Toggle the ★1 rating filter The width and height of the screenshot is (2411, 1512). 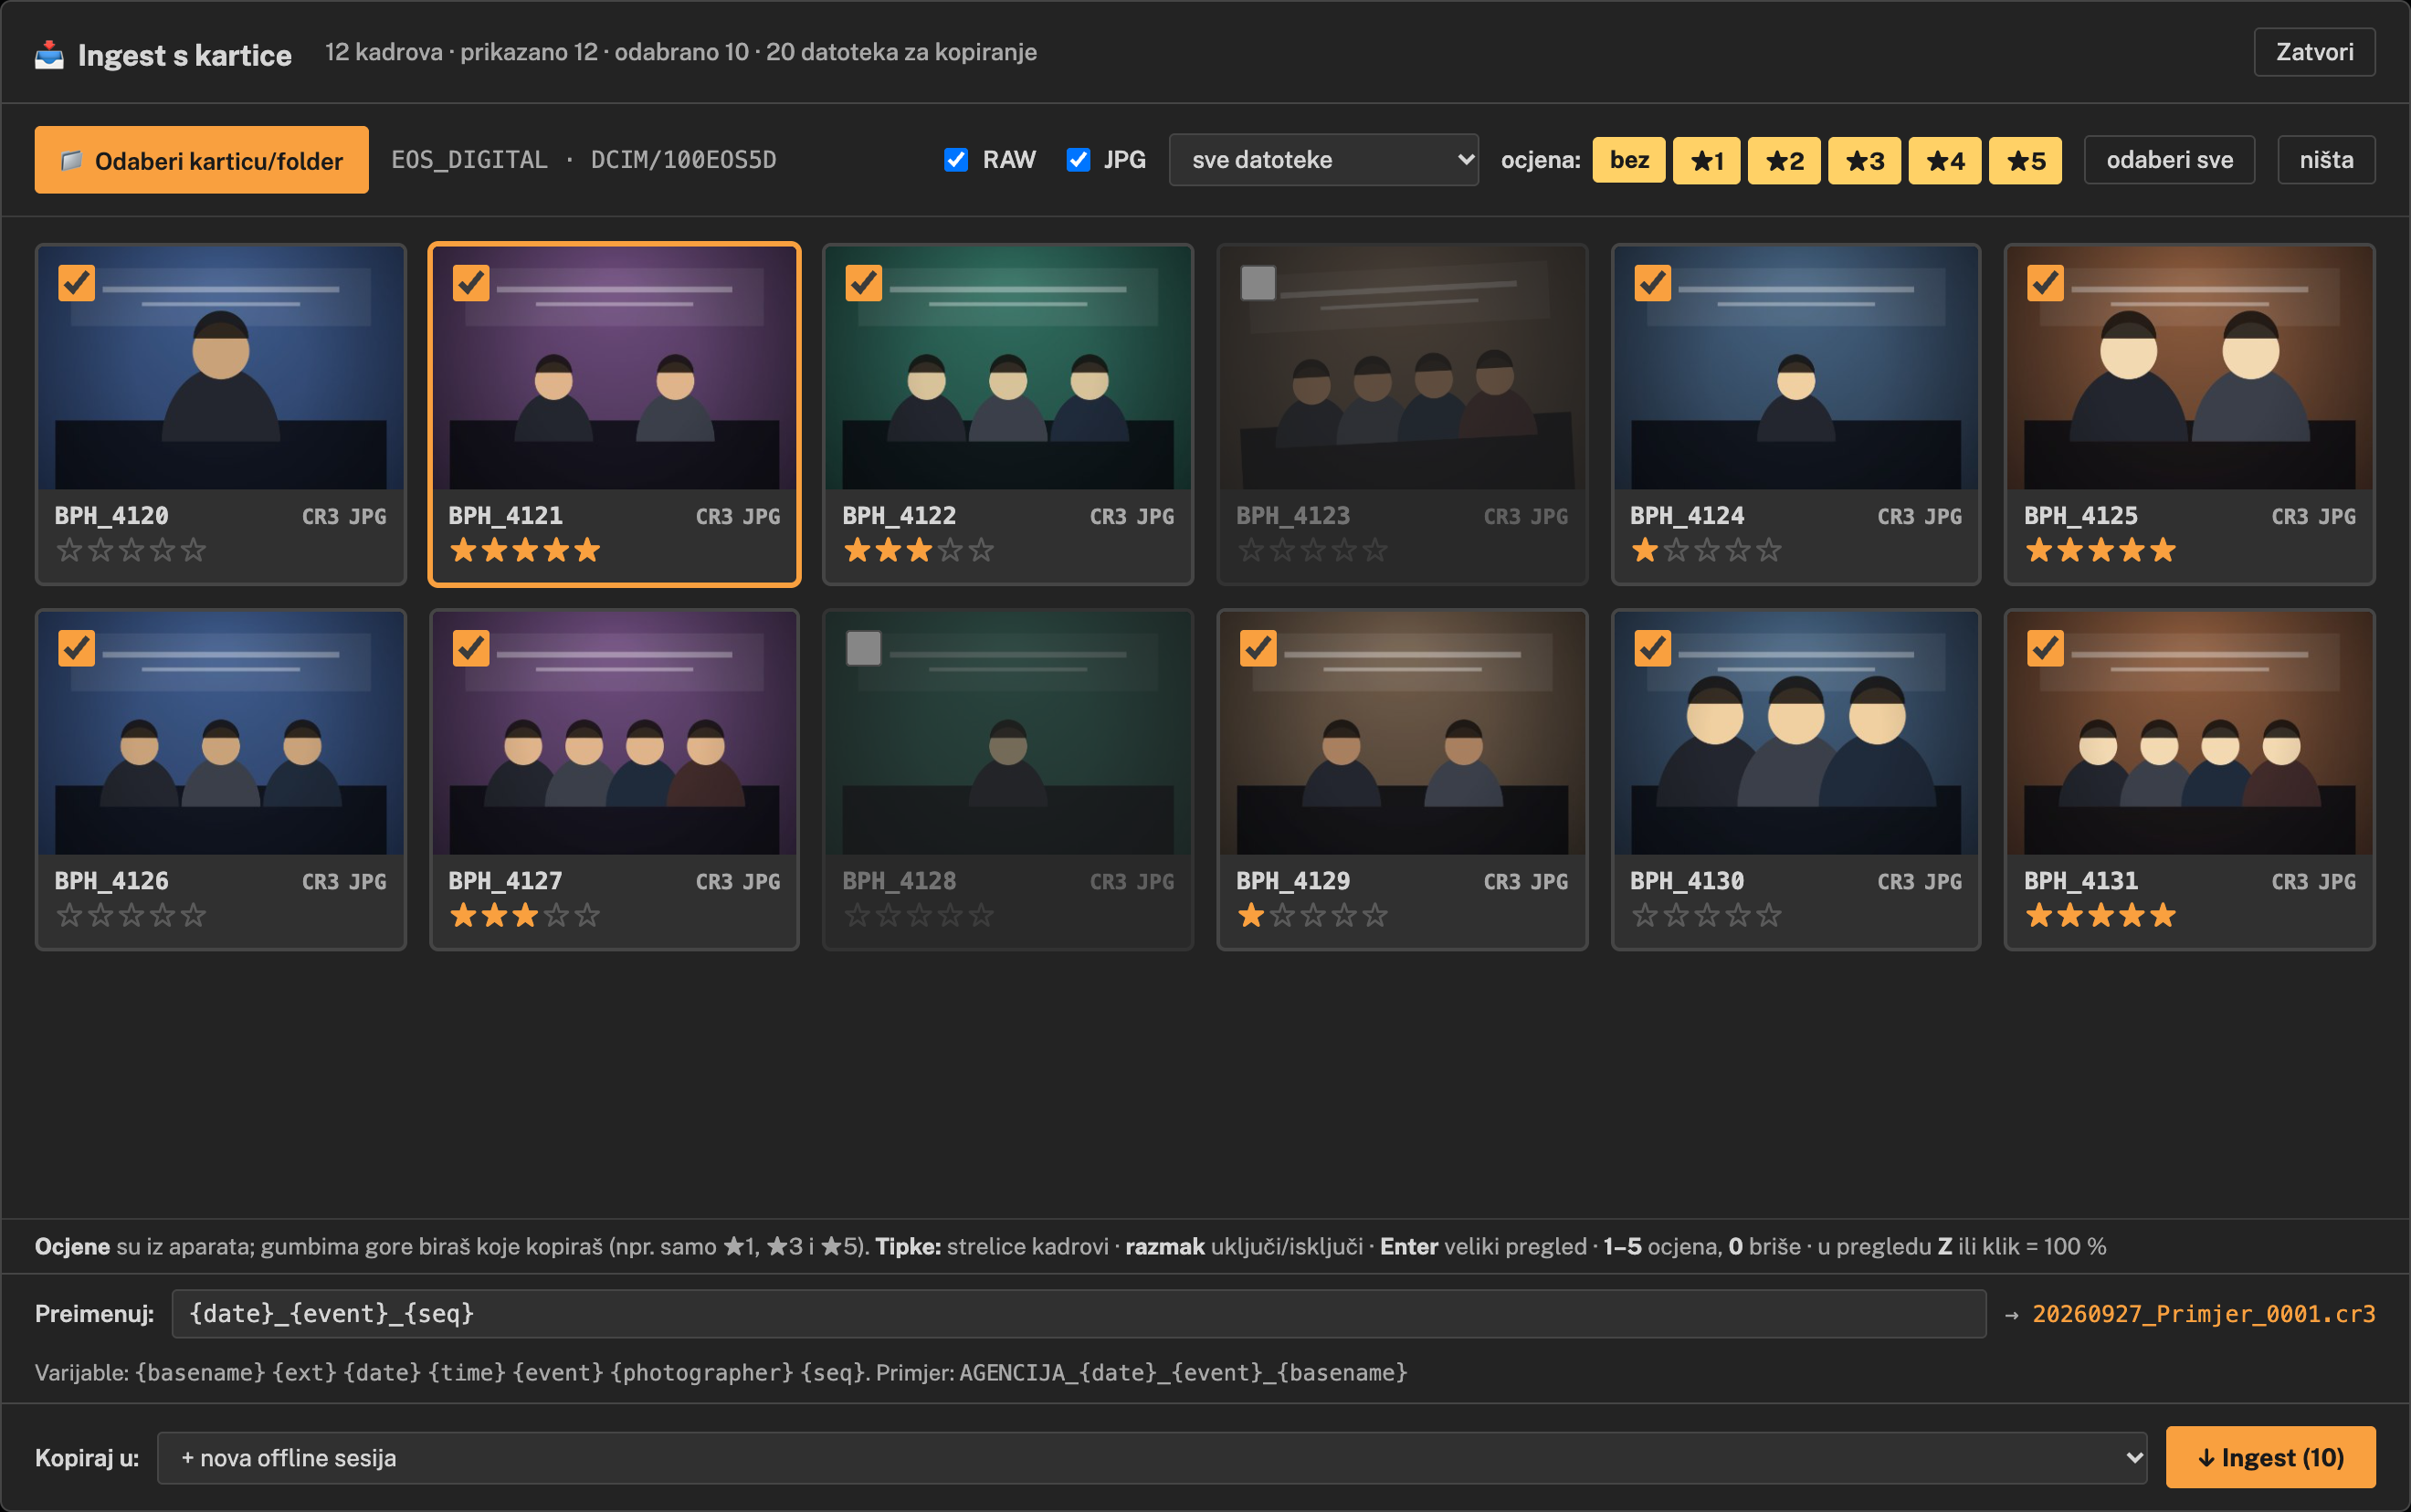1706,160
